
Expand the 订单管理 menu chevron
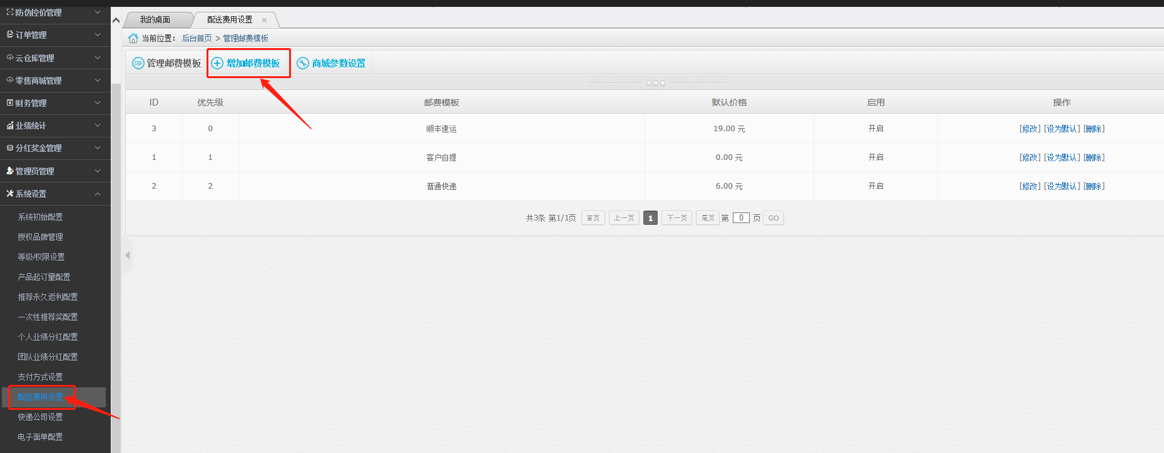98,35
